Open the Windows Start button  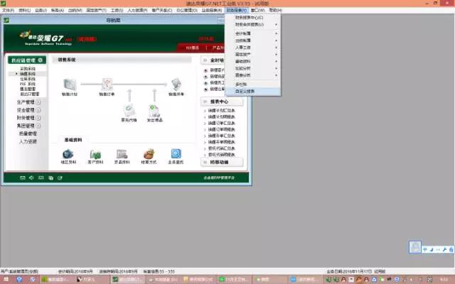tap(6, 280)
